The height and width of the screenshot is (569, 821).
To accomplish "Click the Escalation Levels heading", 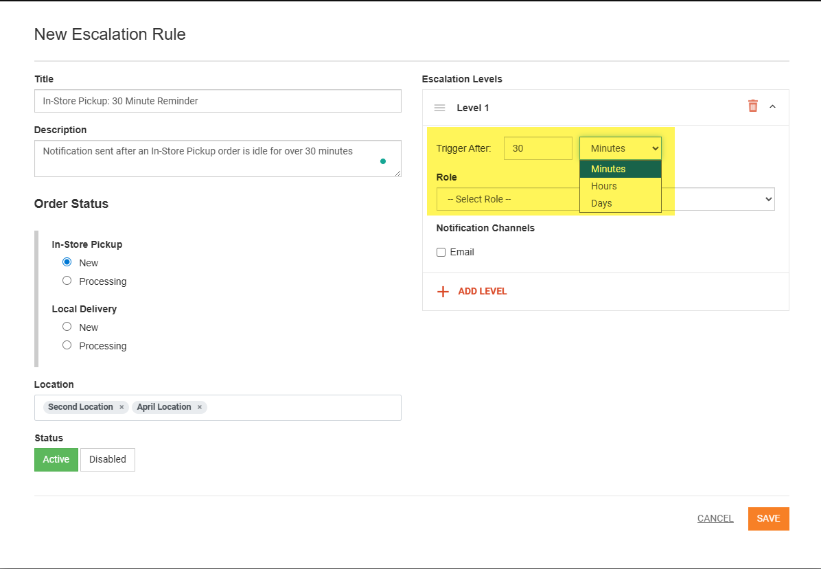I will pyautogui.click(x=462, y=79).
